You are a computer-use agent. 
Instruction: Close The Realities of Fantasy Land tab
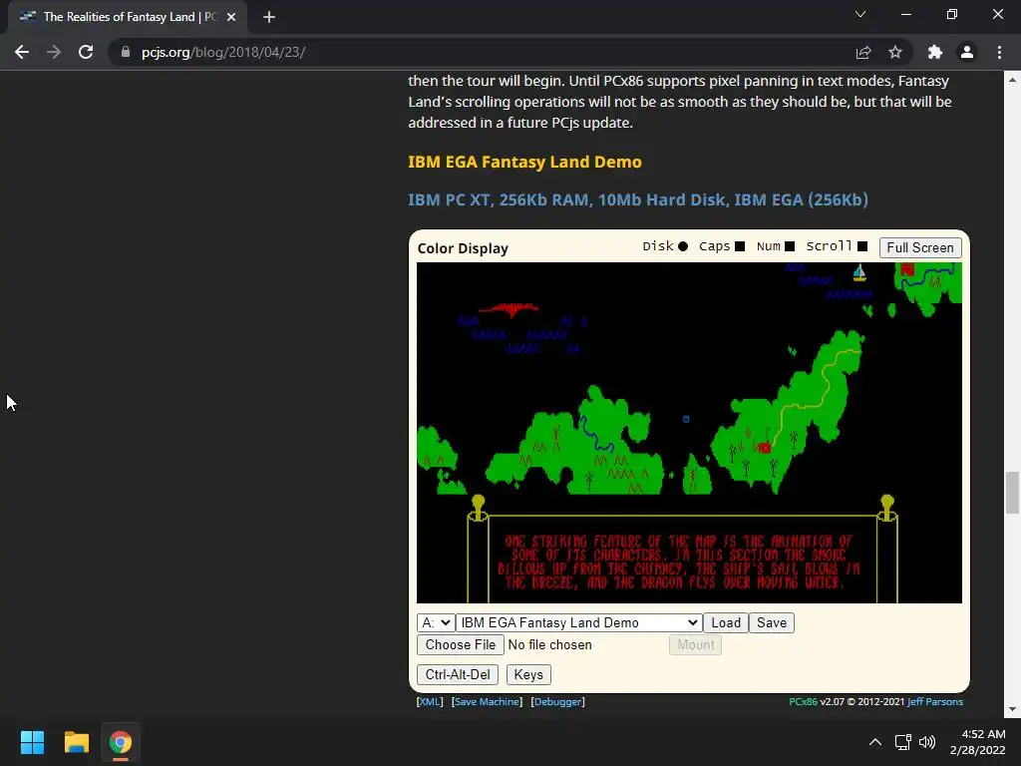click(231, 17)
